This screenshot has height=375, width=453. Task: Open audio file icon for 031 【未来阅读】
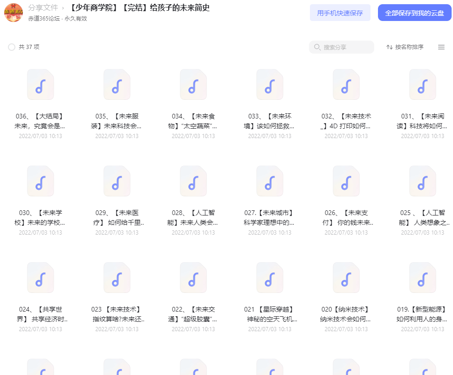(422, 84)
